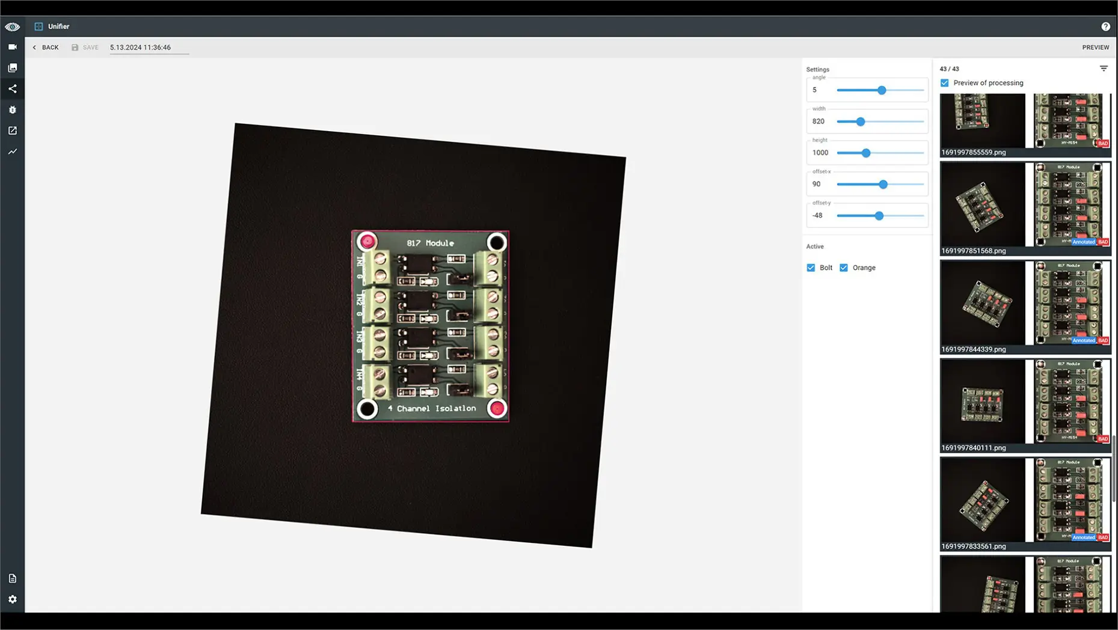Image resolution: width=1118 pixels, height=630 pixels.
Task: Adjust the offset-x slider handle
Action: (x=883, y=184)
